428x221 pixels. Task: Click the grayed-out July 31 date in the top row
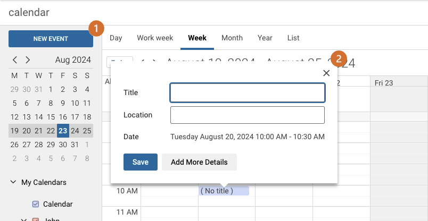point(39,89)
